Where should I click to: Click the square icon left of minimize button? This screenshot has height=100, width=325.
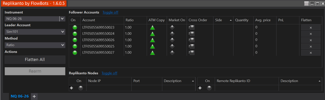[306, 4]
